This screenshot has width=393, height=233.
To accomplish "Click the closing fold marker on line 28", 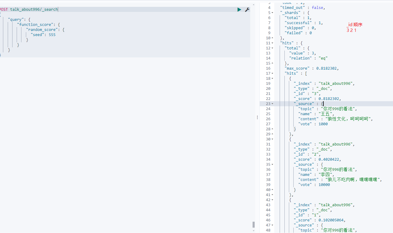I will (272, 129).
